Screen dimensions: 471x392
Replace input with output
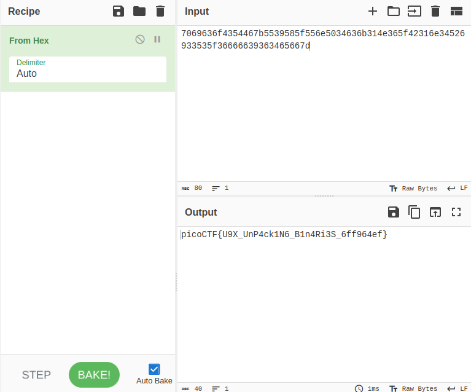point(435,212)
